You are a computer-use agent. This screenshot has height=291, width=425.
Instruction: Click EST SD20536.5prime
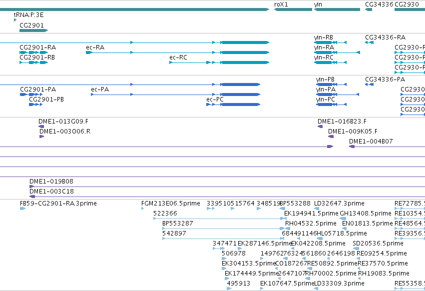356,248
